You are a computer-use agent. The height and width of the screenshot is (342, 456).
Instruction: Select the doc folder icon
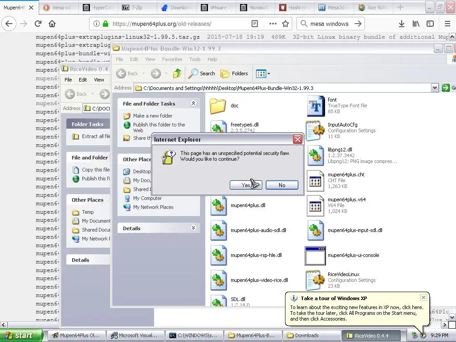(x=218, y=106)
